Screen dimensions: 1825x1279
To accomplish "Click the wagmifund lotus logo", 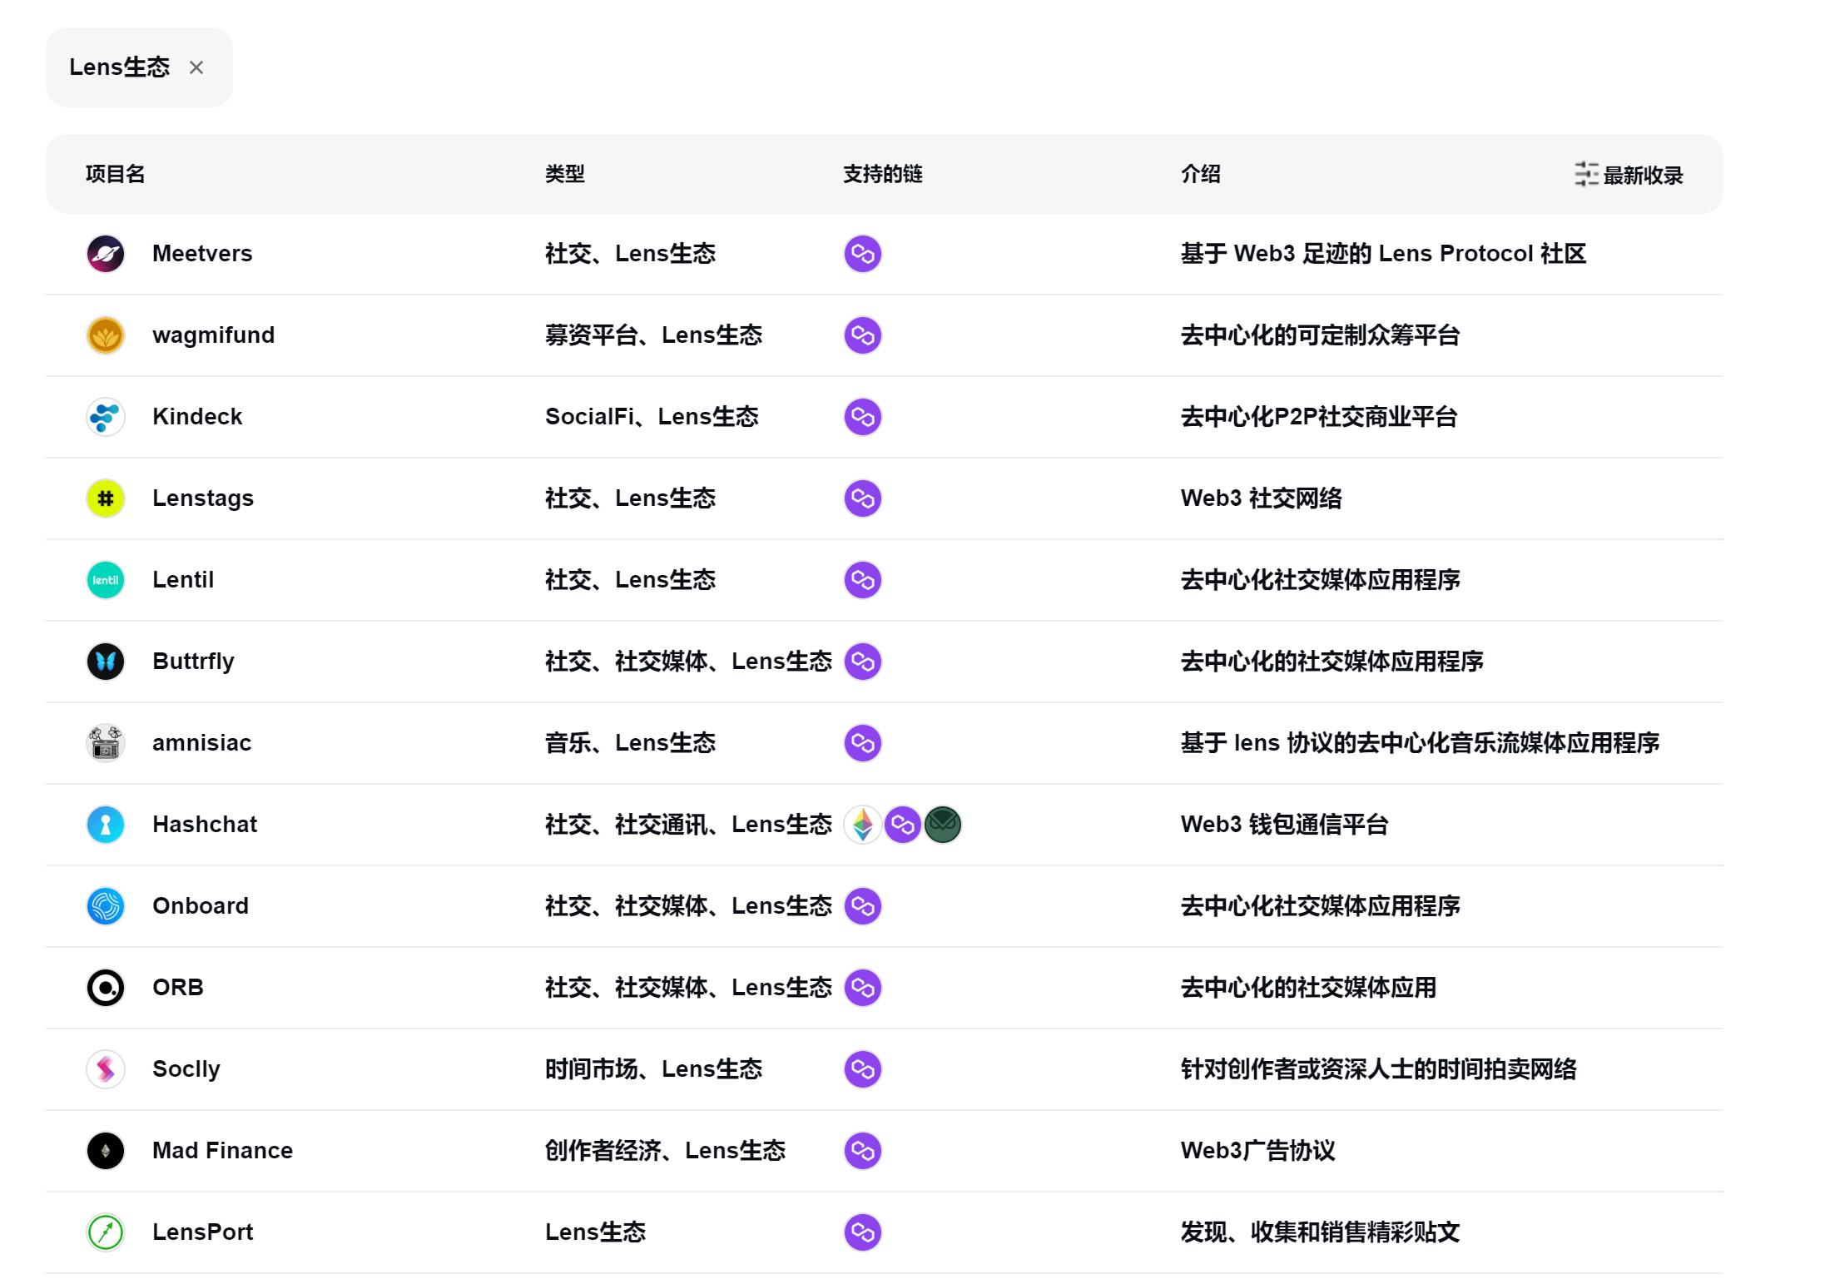I will point(106,335).
